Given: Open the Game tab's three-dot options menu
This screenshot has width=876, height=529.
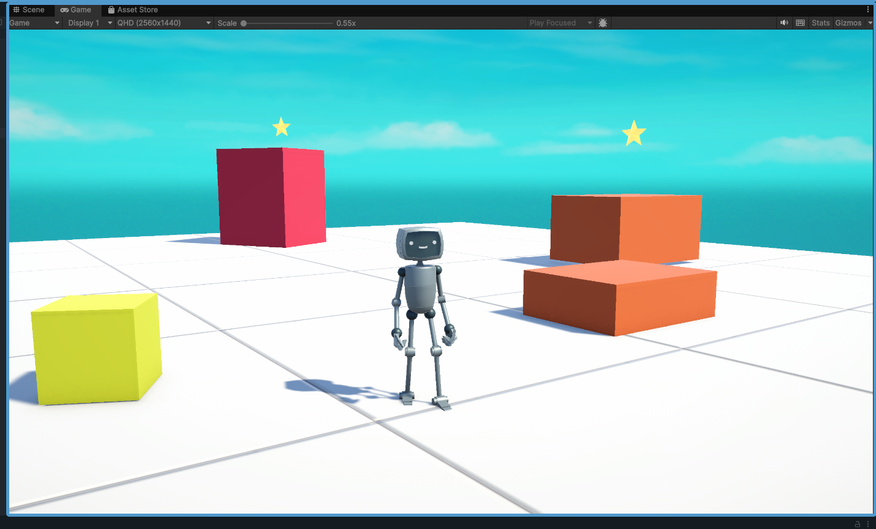Looking at the screenshot, I should point(868,10).
